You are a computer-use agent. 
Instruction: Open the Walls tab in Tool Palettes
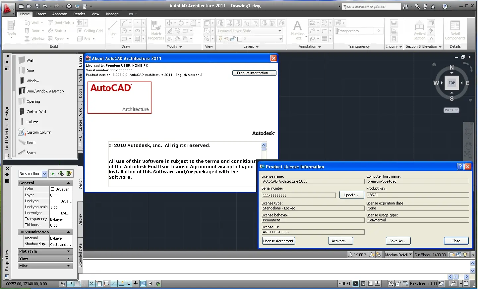[x=80, y=78]
